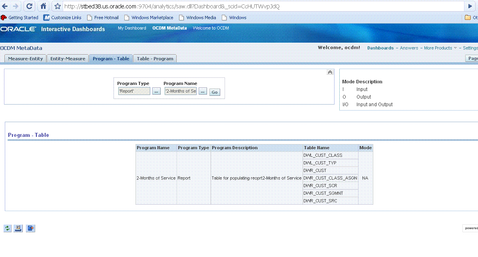478x257 pixels.
Task: Click the DWL_CUST_TYP table row
Action: coord(330,163)
